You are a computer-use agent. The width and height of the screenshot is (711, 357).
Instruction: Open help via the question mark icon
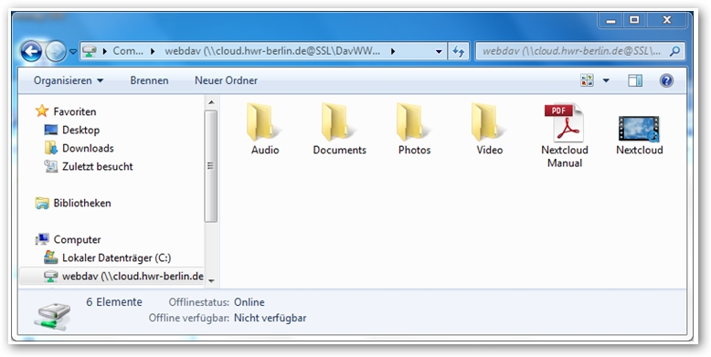(666, 80)
